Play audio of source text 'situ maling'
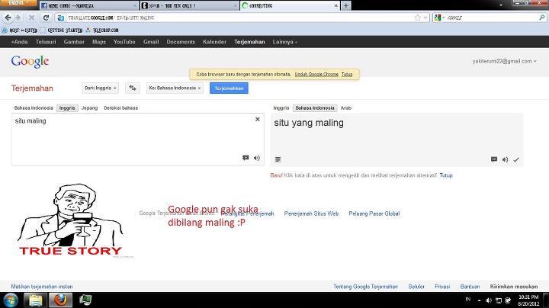This screenshot has height=308, width=549. pos(257,158)
